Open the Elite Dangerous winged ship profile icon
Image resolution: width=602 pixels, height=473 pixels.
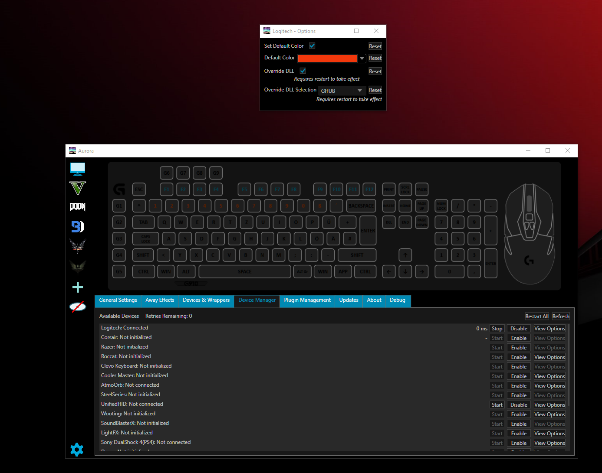(x=78, y=245)
